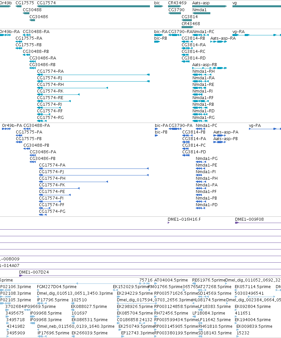The image size is (281, 338).
Task: Click the CG17574-PG protein label
Action: pos(52,211)
